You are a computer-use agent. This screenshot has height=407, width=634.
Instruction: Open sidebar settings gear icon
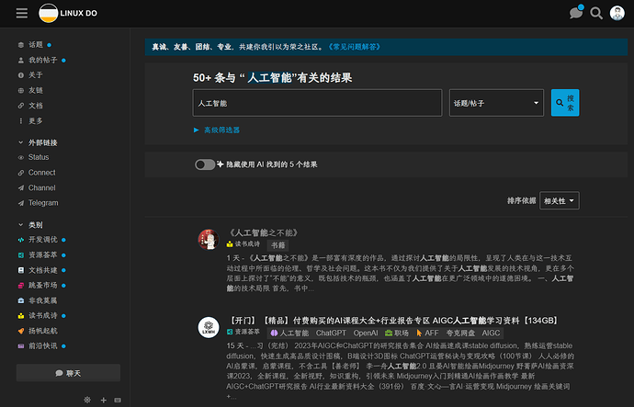(x=87, y=400)
